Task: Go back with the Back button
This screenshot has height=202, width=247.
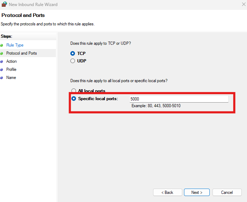Action: point(167,192)
